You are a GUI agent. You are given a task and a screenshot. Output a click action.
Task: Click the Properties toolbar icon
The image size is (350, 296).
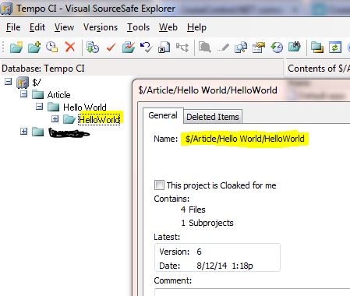(x=259, y=48)
